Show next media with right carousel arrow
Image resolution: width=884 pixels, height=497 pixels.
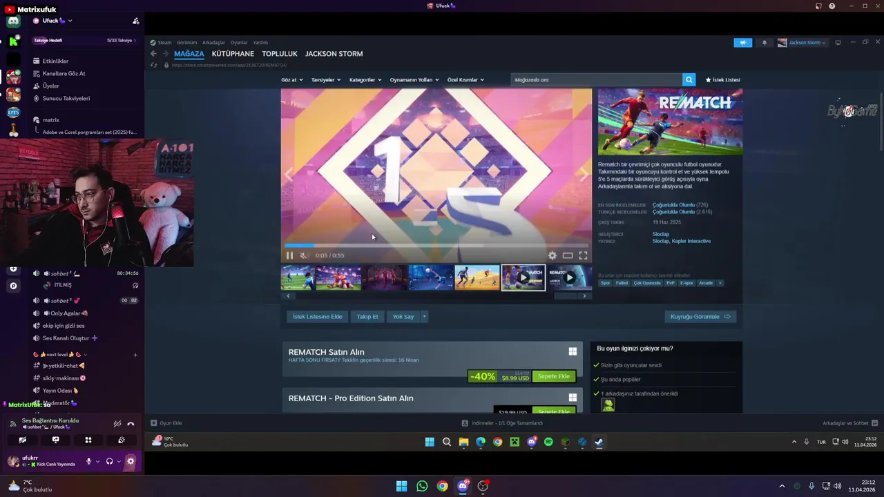(x=584, y=175)
